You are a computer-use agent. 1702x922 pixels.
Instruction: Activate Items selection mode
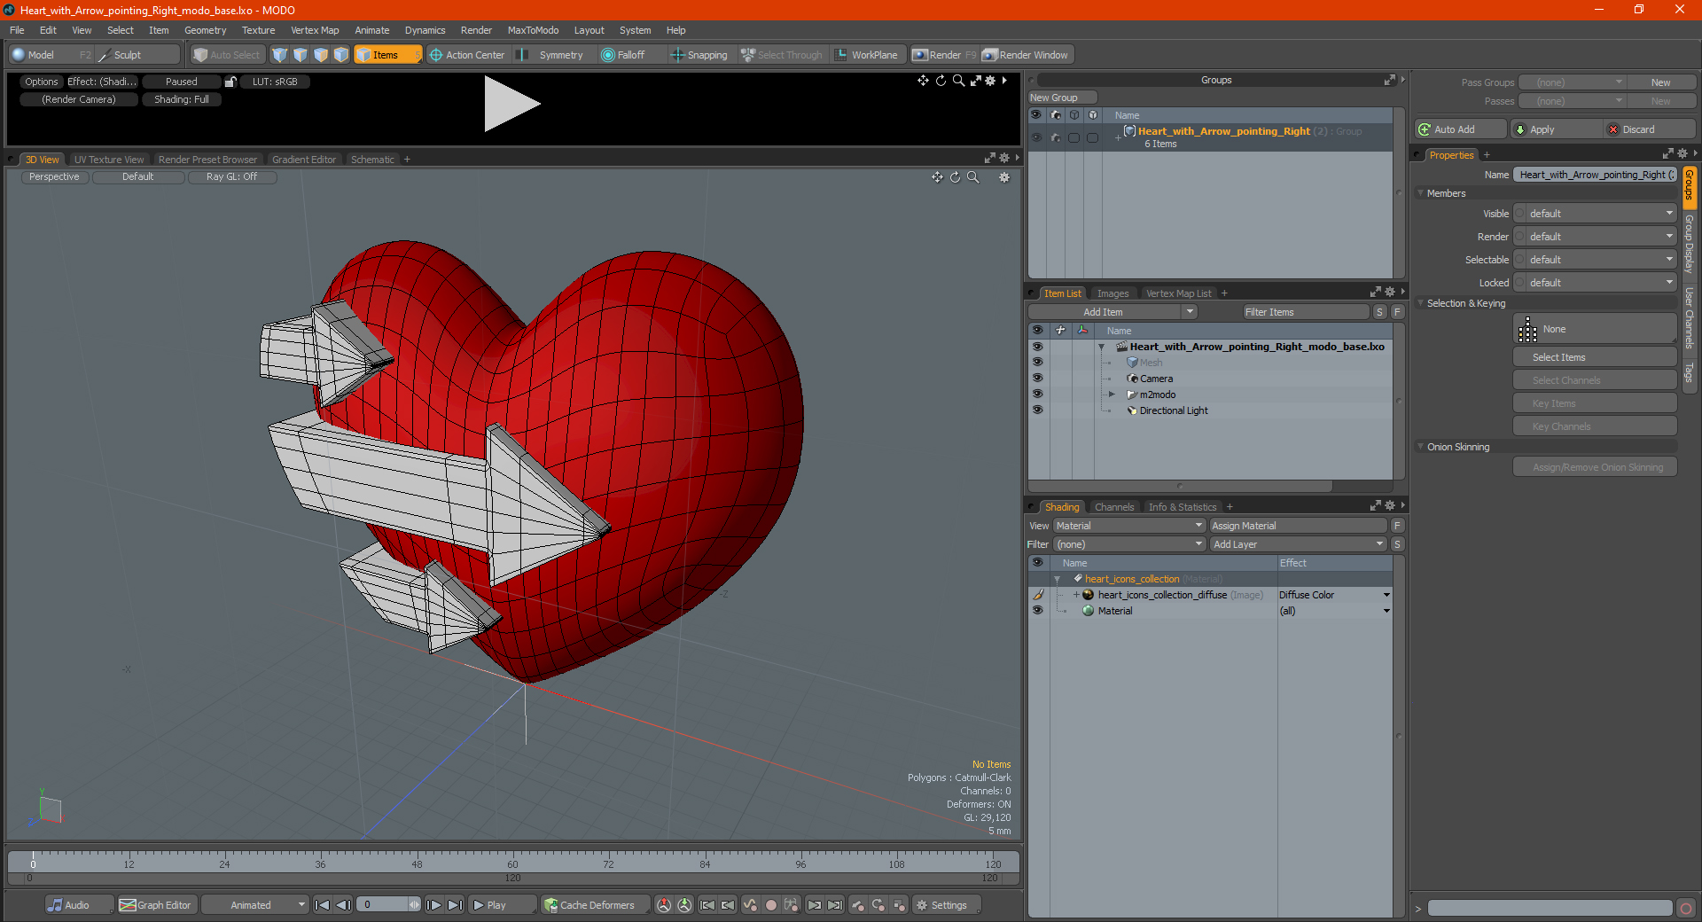[x=387, y=55]
